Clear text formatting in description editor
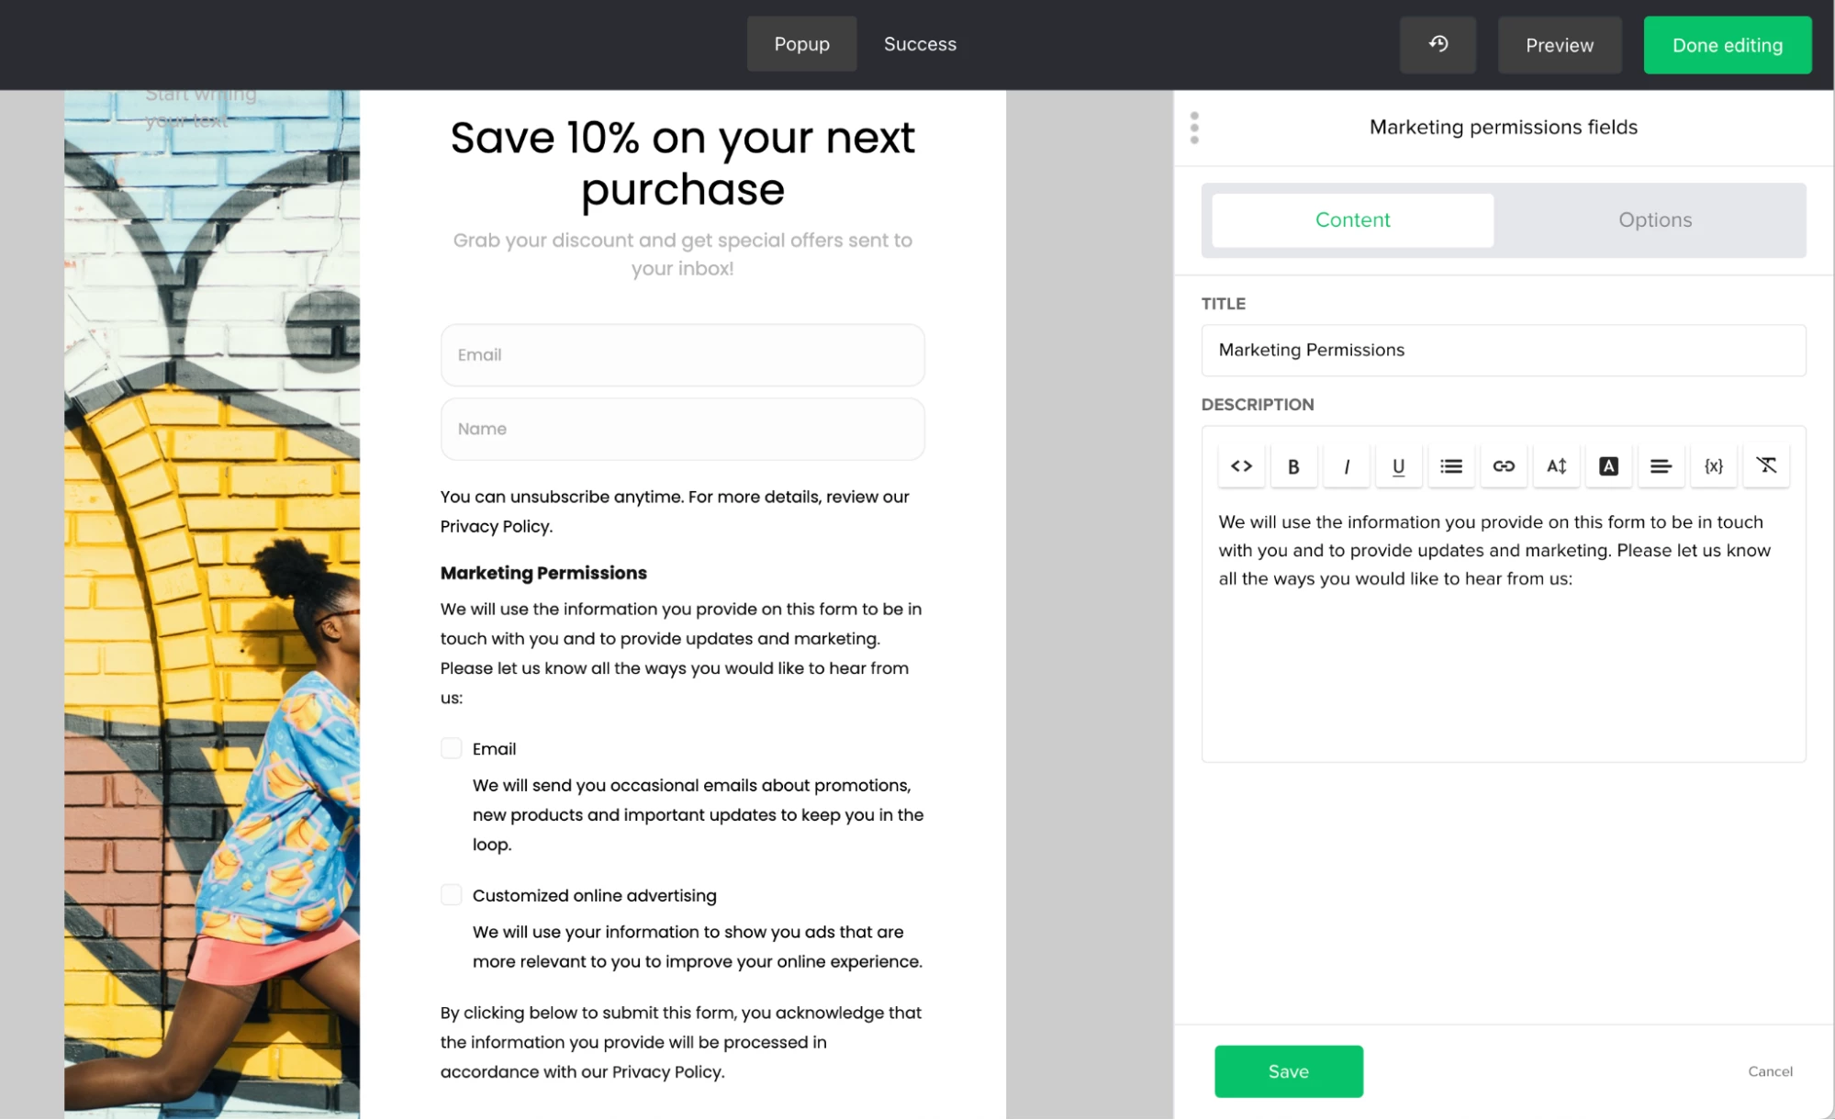Screen dimensions: 1835x1120 pyautogui.click(x=1765, y=466)
